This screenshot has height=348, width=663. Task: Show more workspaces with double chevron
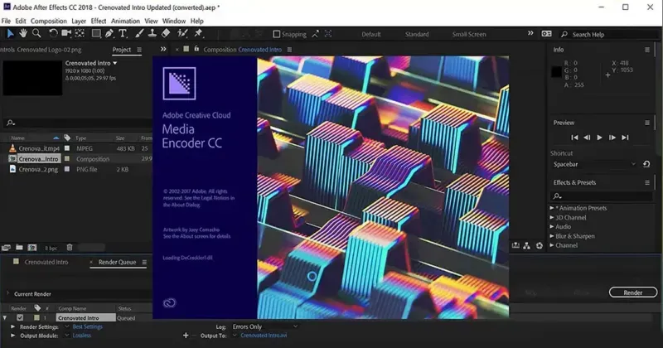click(530, 33)
